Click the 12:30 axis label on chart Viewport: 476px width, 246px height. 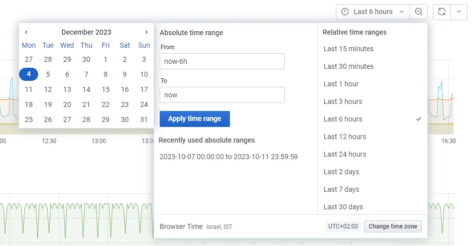[49, 141]
